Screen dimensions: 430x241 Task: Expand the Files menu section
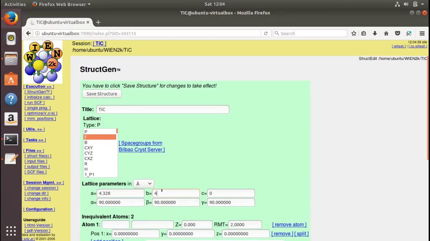pyautogui.click(x=34, y=151)
